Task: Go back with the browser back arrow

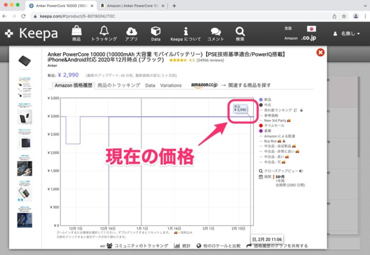Action: [4, 16]
